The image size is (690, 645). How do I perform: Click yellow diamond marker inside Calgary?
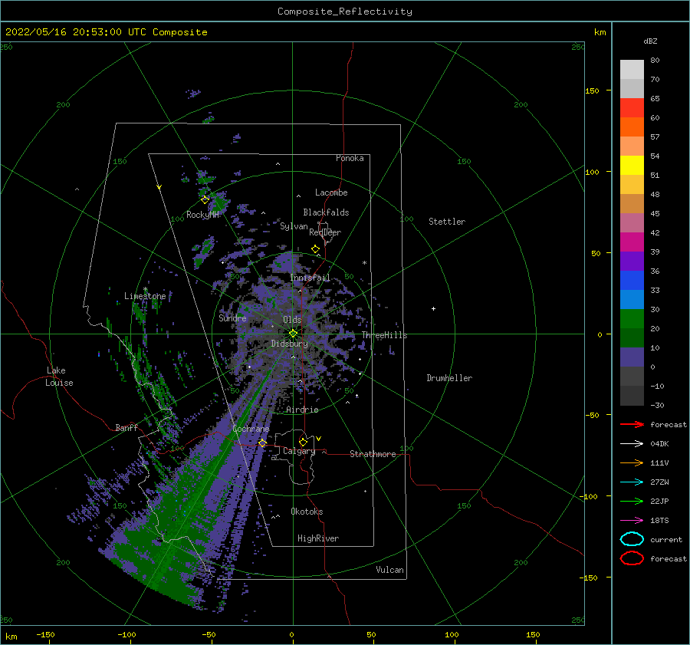pyautogui.click(x=303, y=442)
